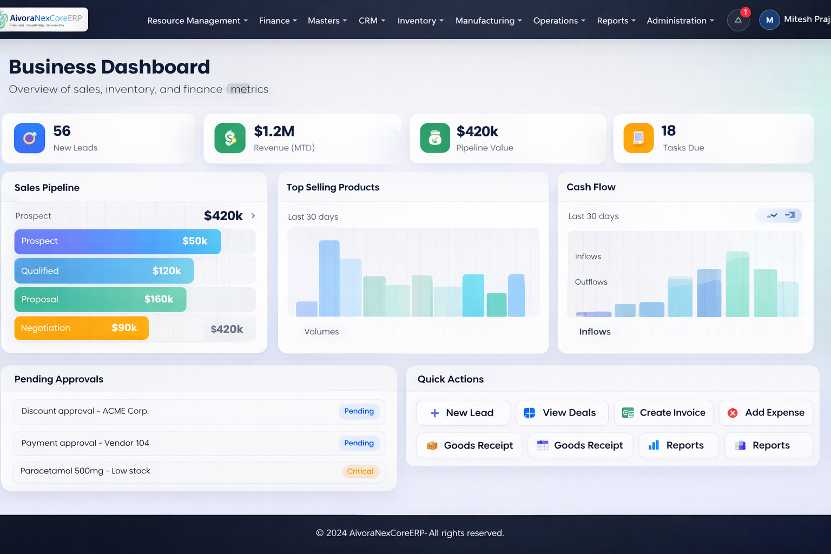Open the CRM menu
Image resolution: width=831 pixels, height=554 pixels.
[x=372, y=21]
